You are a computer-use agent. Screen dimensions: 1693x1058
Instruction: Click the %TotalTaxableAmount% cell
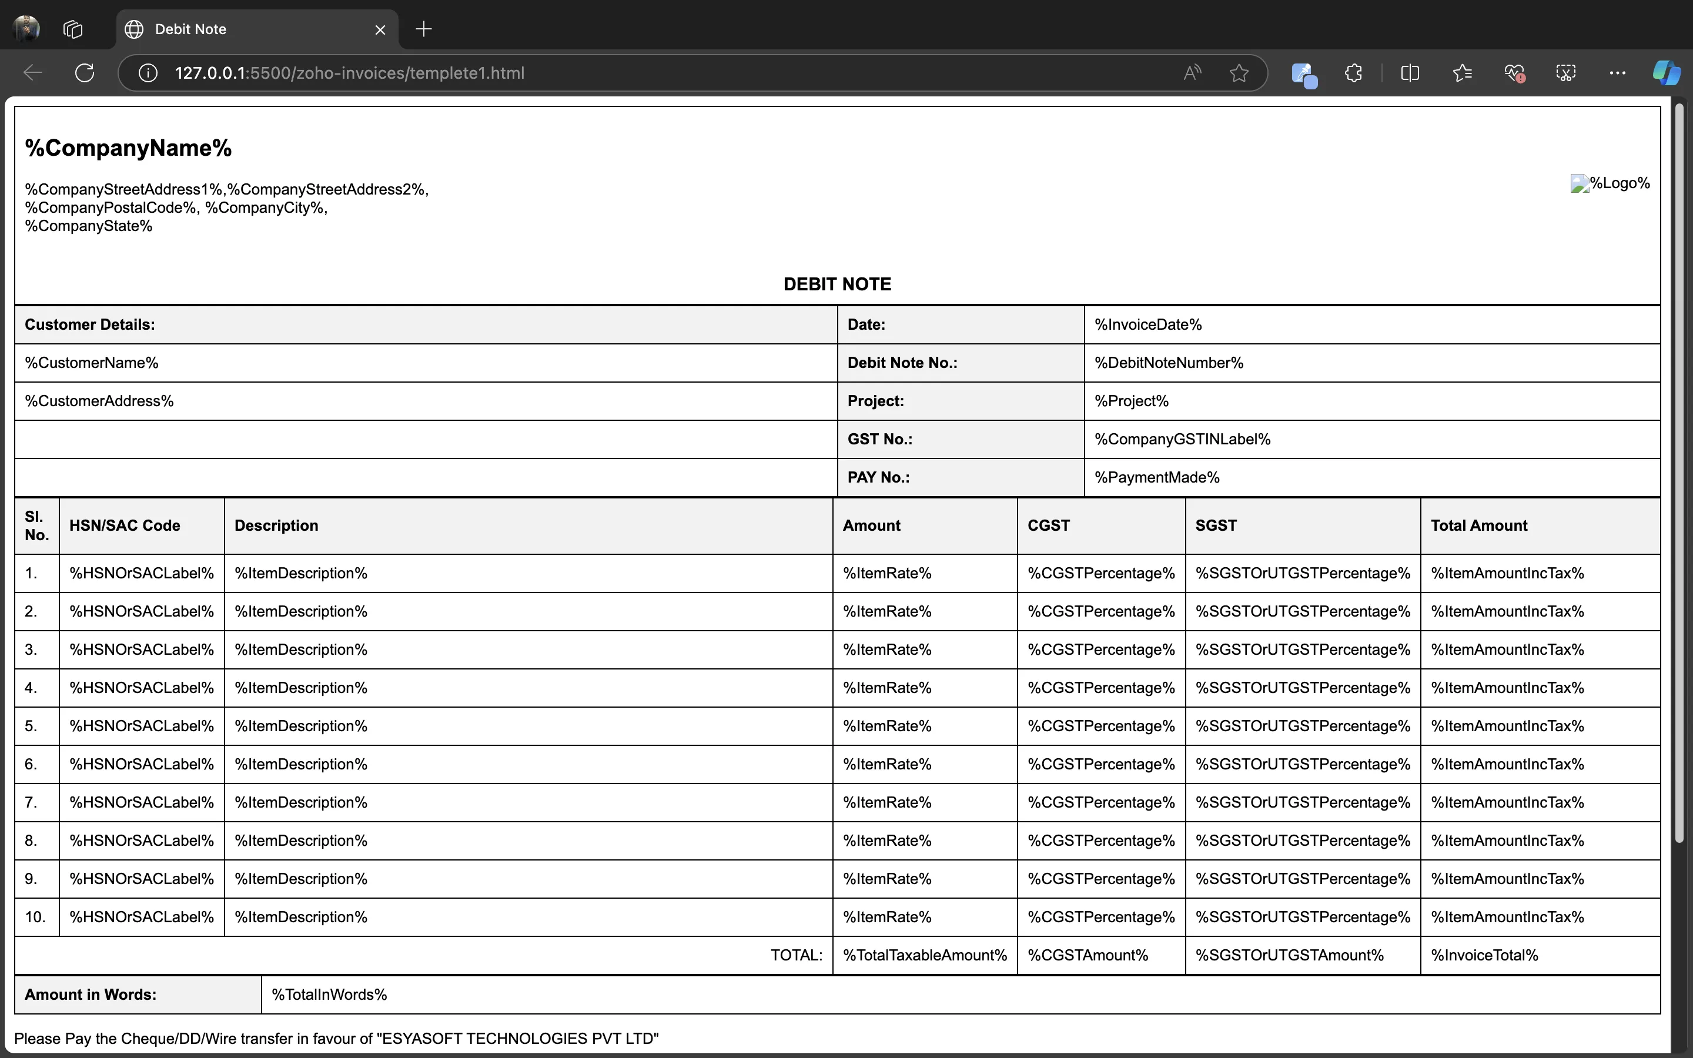pyautogui.click(x=925, y=955)
